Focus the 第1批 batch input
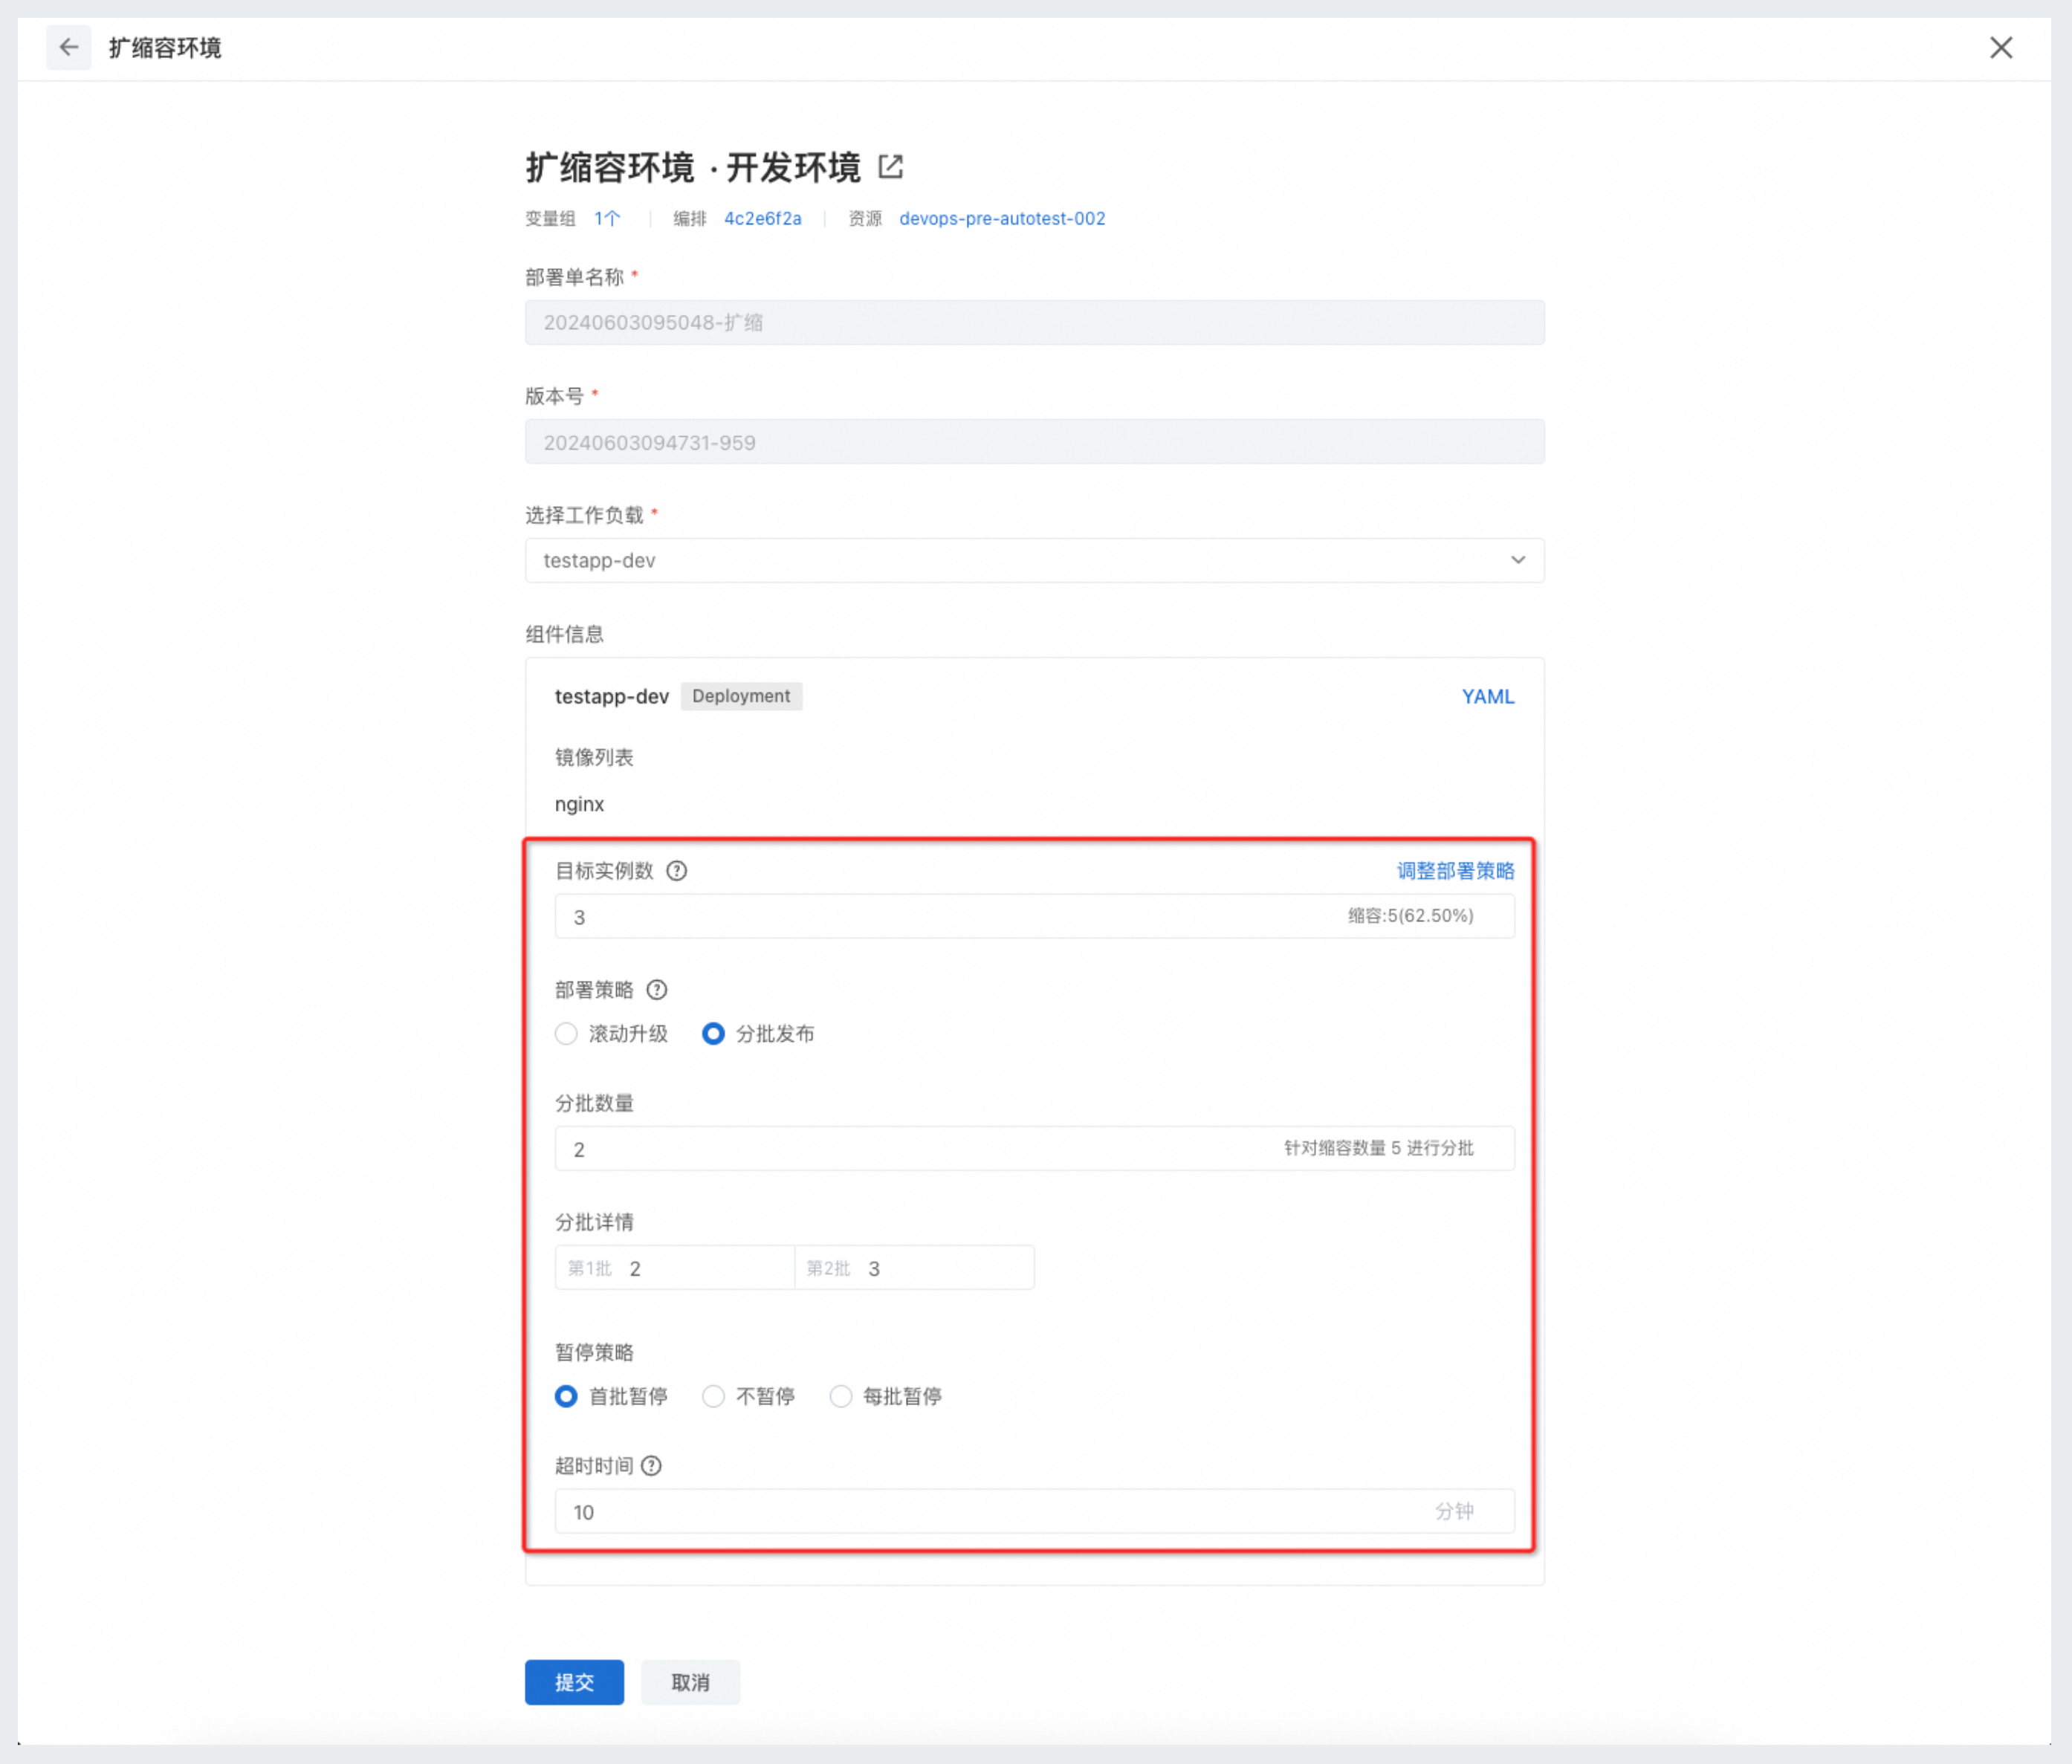Screen dimensions: 2072x1764 click(x=675, y=1267)
